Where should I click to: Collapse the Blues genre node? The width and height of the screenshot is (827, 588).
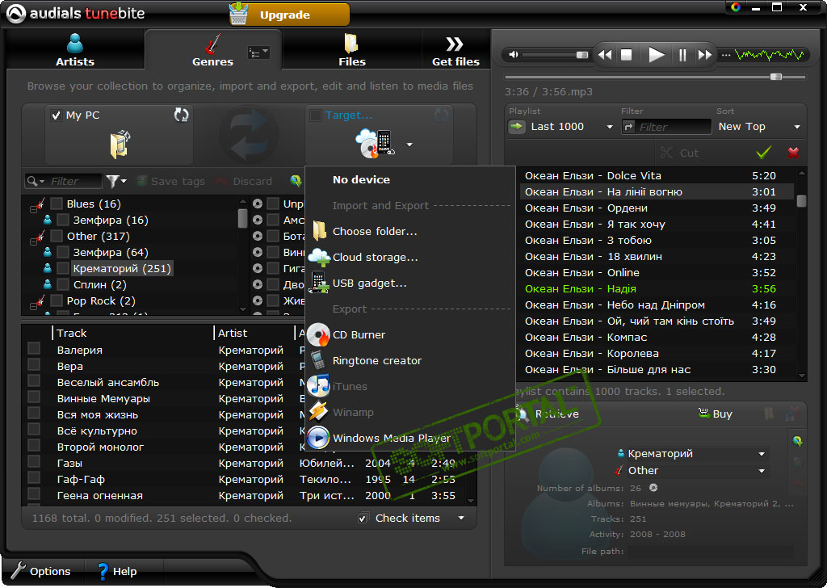(33, 209)
